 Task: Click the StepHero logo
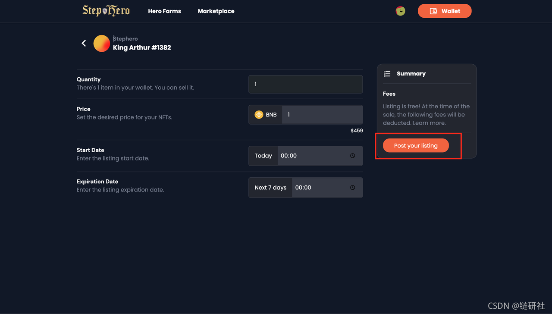[x=106, y=11]
